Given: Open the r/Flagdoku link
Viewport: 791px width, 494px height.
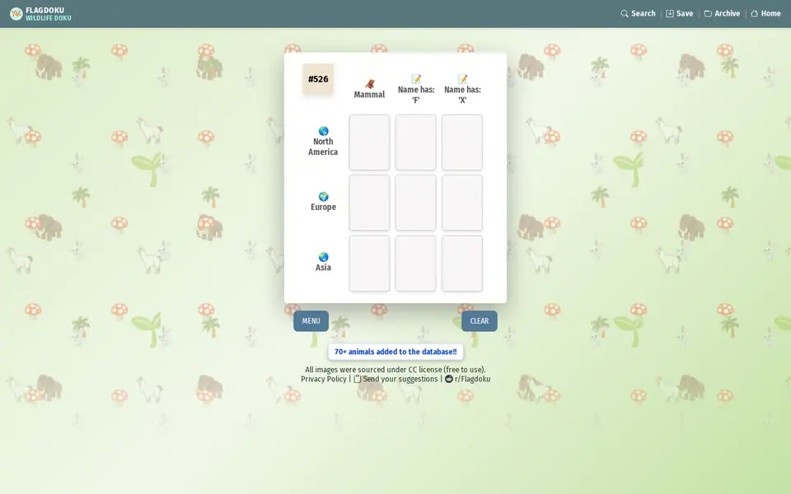Looking at the screenshot, I should 472,379.
